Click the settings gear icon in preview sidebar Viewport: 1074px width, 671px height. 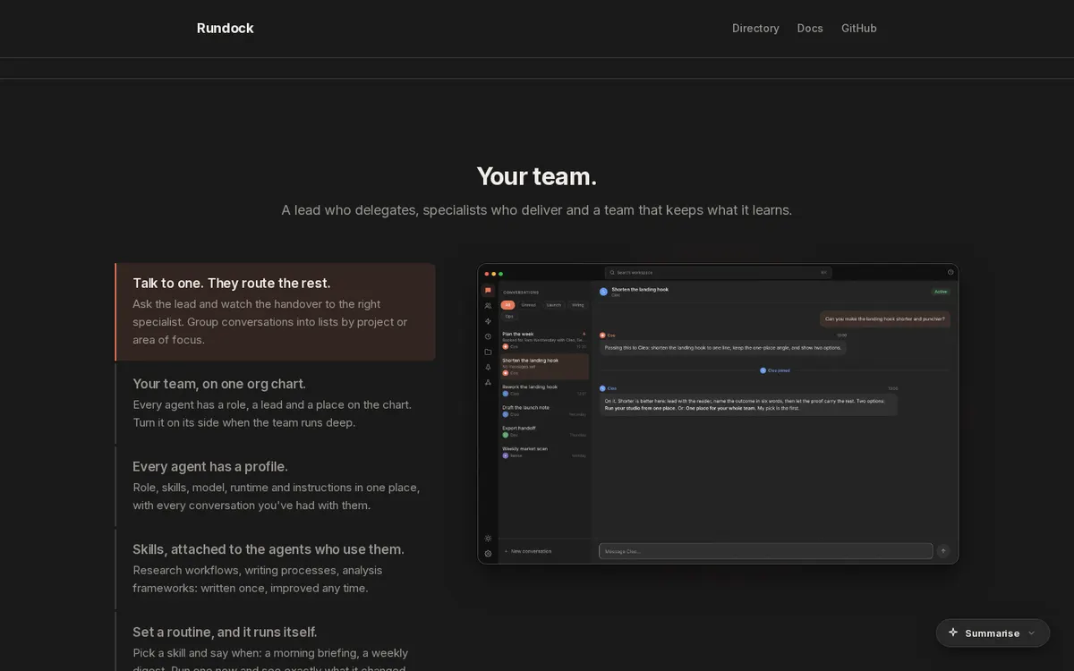(488, 554)
